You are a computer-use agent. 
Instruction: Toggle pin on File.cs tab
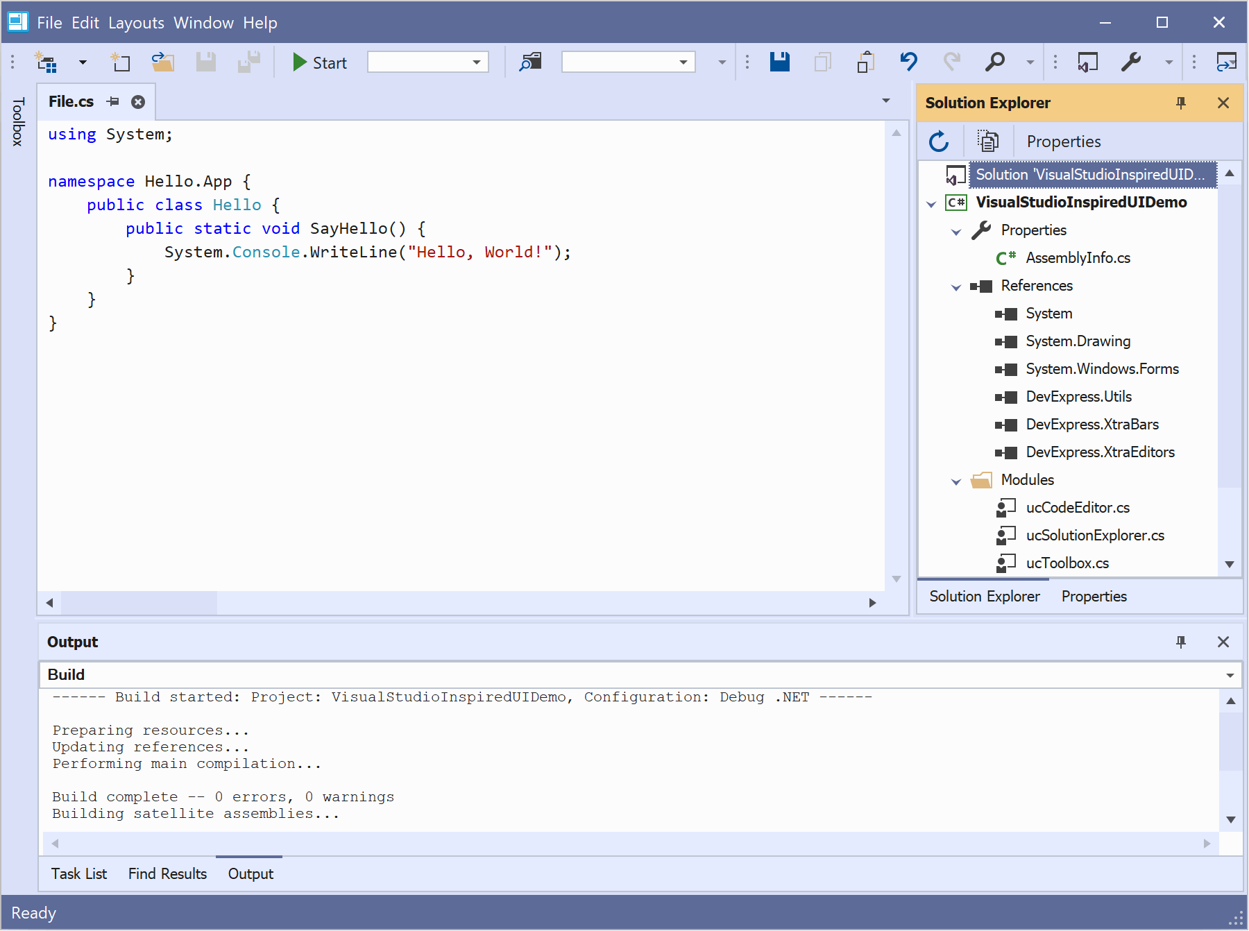pyautogui.click(x=113, y=102)
